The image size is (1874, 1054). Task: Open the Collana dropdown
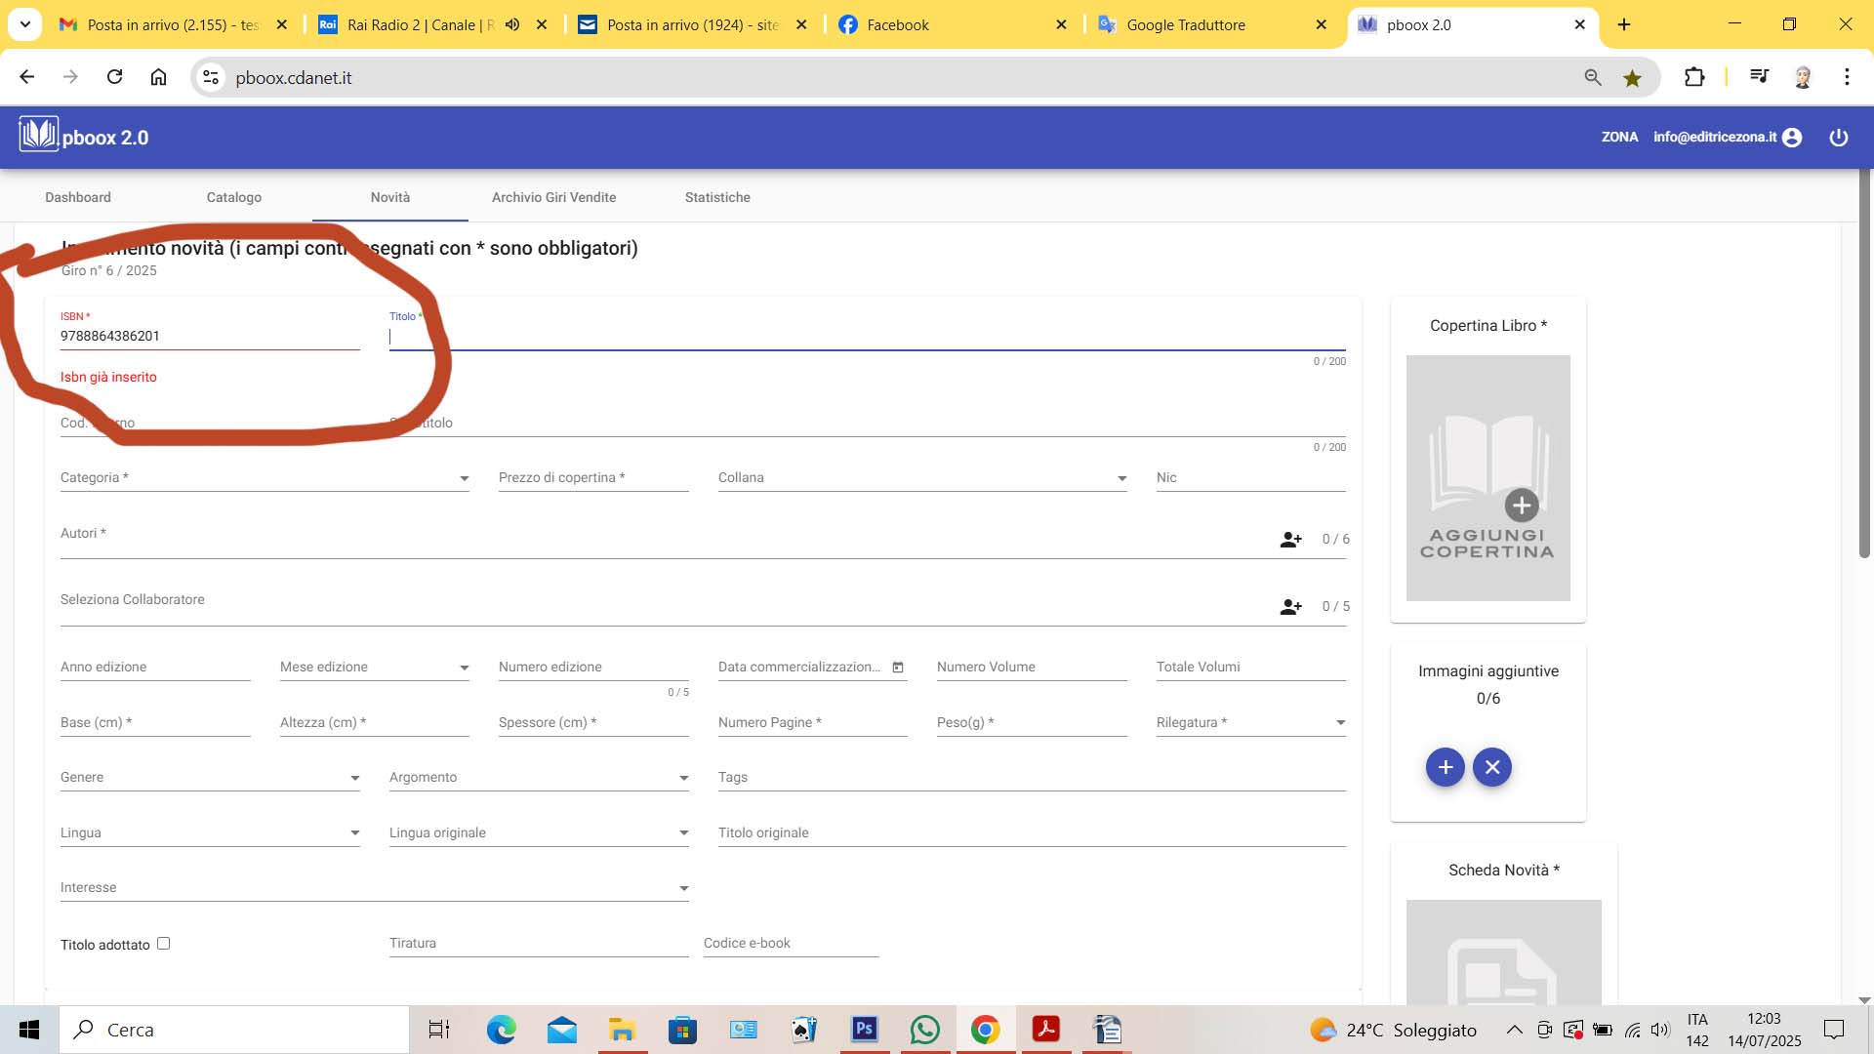pyautogui.click(x=1121, y=478)
